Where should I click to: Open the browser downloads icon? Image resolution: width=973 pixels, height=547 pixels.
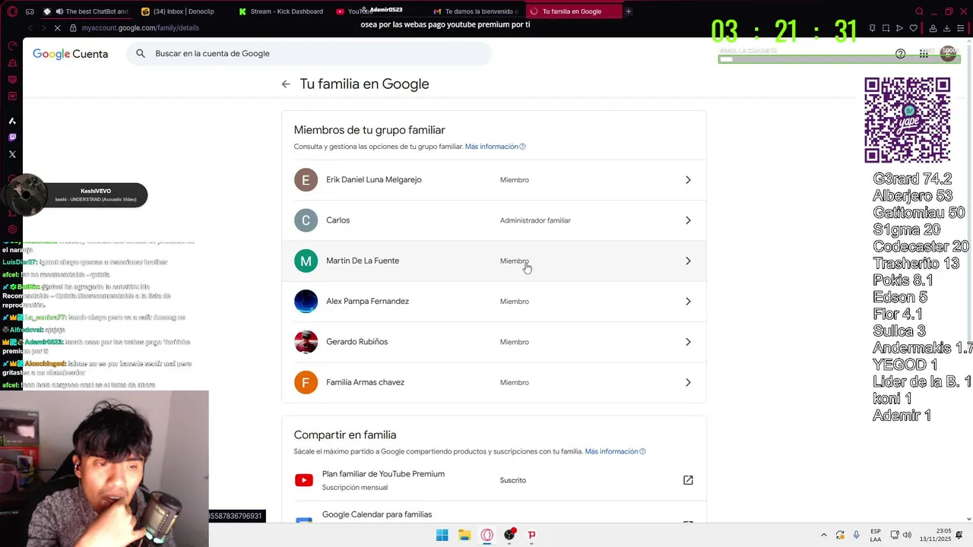point(947,28)
